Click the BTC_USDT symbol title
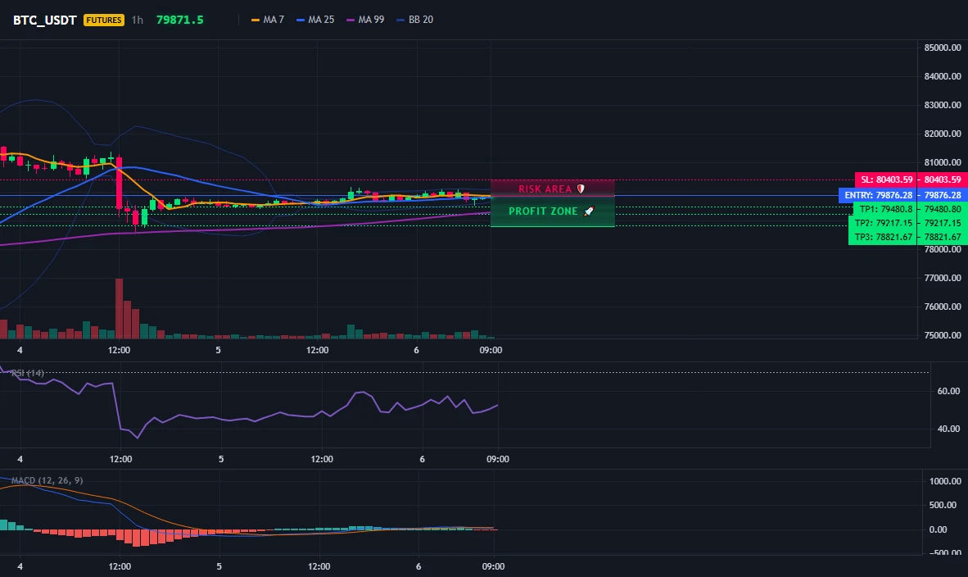This screenshot has width=968, height=577. coord(44,20)
